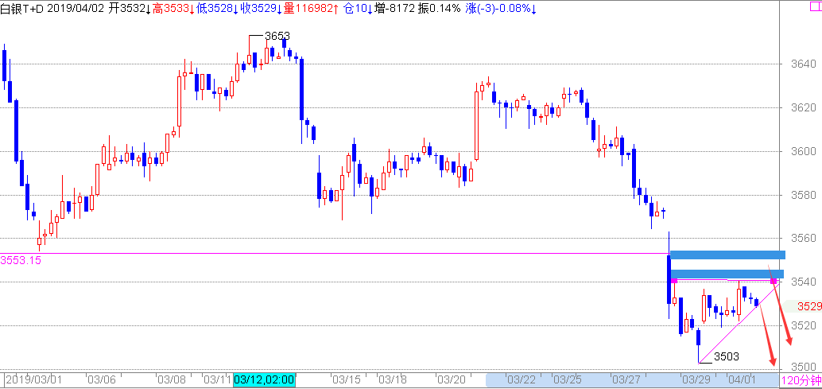Viewport: 822px width, 389px height.
Task: Click the 3560 price axis label
Action: point(804,239)
